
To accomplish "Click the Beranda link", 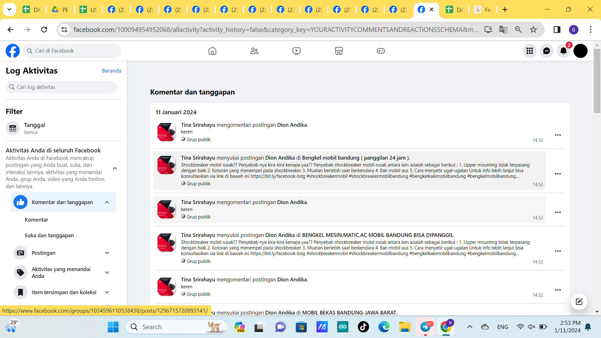I will tap(111, 71).
